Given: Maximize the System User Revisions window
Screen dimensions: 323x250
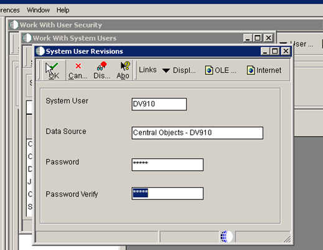Looking at the screenshot, I should [x=275, y=51].
